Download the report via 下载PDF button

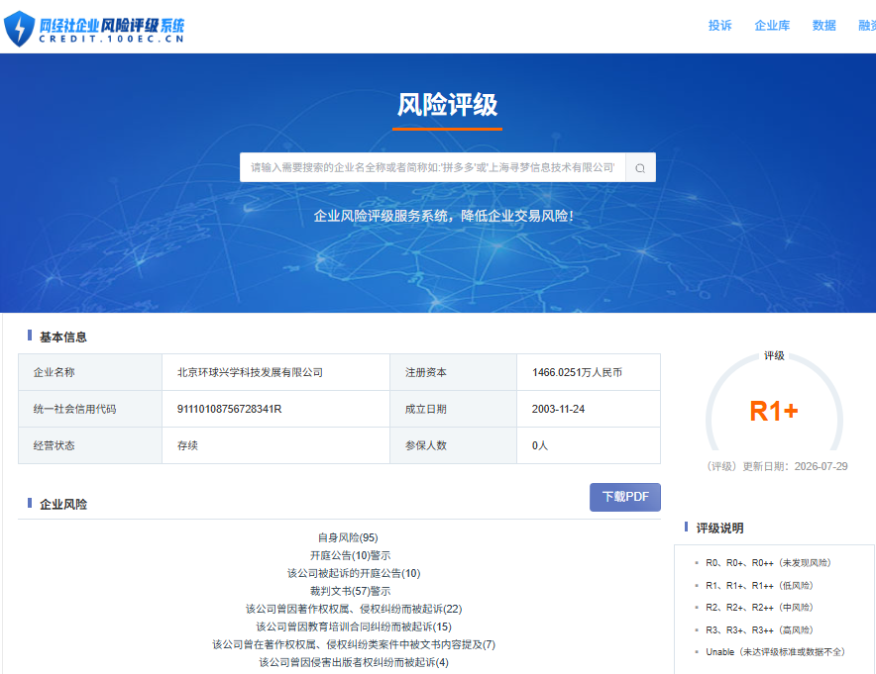tap(625, 497)
